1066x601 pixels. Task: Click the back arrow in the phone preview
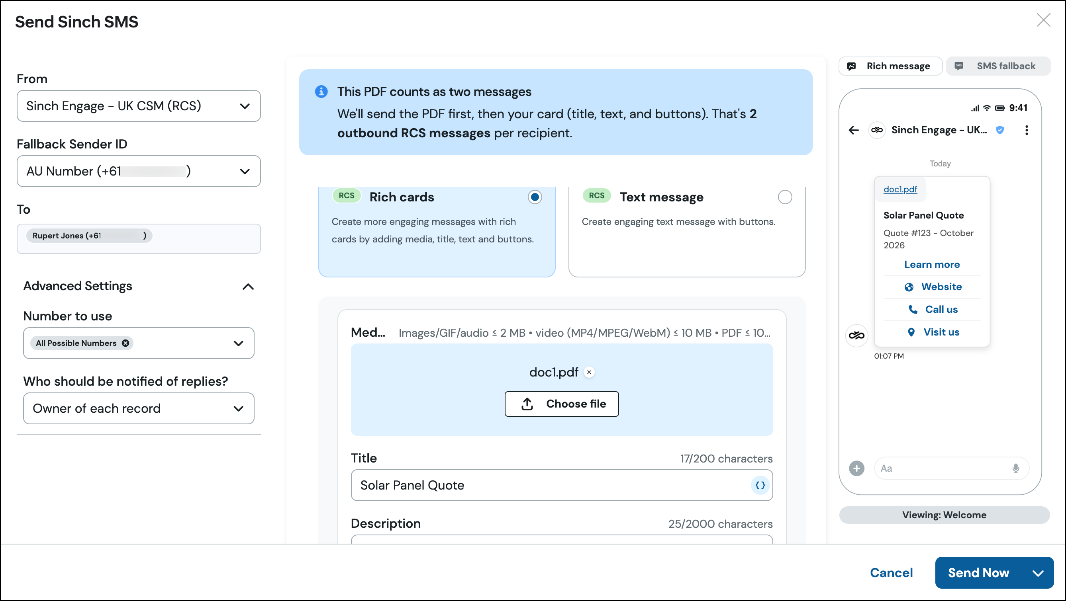coord(854,130)
